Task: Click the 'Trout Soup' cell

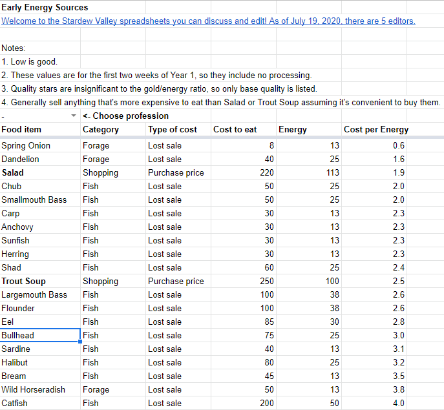Action: [23, 281]
